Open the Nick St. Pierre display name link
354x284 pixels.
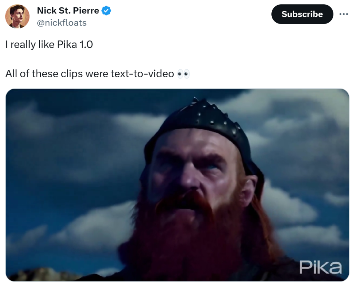pos(68,10)
